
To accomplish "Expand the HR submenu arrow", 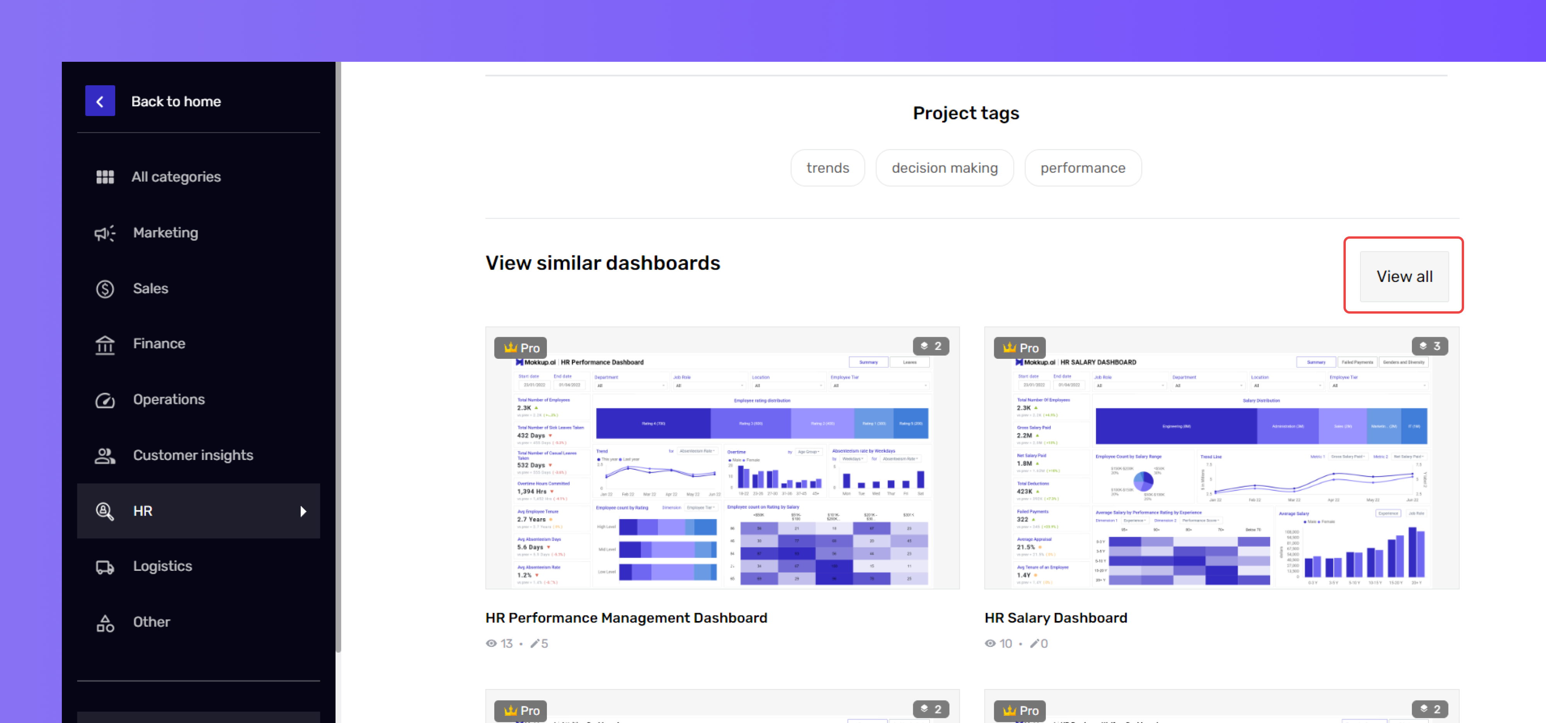I will 303,511.
